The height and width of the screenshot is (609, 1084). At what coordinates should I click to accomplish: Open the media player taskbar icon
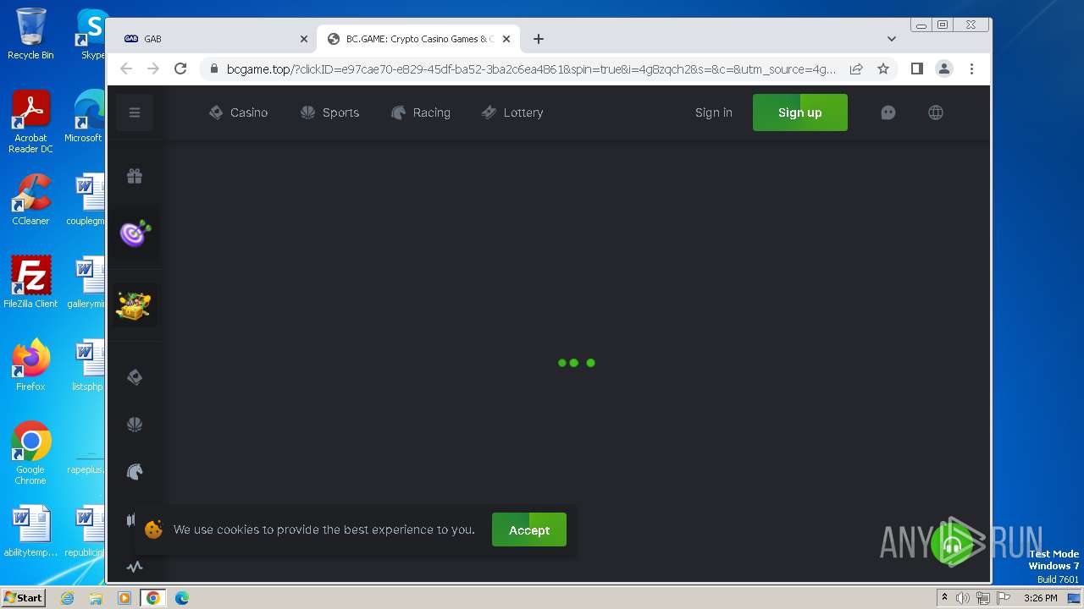click(124, 598)
